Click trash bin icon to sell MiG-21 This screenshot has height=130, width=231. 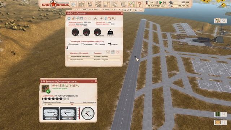point(105,18)
